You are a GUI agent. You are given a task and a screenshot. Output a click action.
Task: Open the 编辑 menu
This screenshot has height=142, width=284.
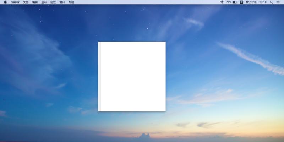(35, 2)
